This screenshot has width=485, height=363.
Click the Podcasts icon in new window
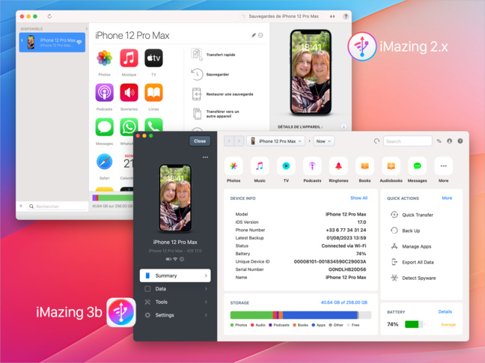[x=312, y=167]
